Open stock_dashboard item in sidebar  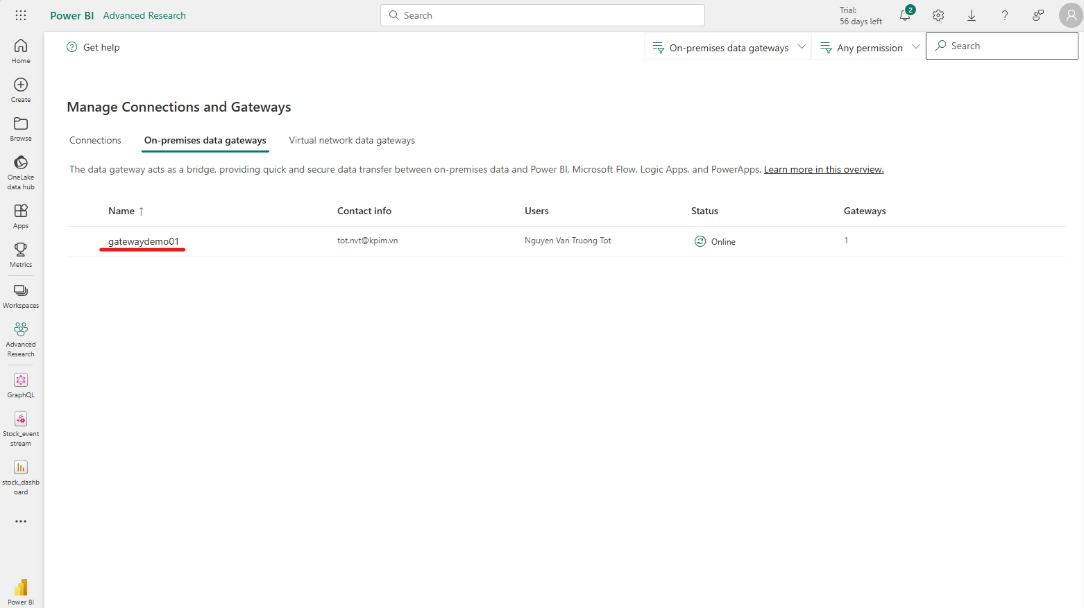[x=21, y=477]
